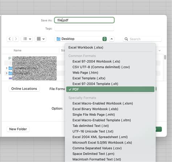This screenshot has height=162, width=172.
Task: Choose Excel Macro-Enabled Workbook (.xlsm)
Action: [x=110, y=104]
